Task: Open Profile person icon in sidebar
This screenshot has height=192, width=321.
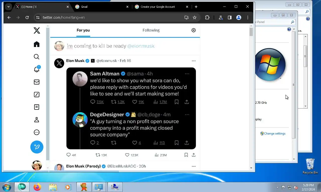Action: pyautogui.click(x=37, y=120)
